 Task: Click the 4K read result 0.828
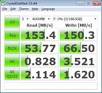39,61
